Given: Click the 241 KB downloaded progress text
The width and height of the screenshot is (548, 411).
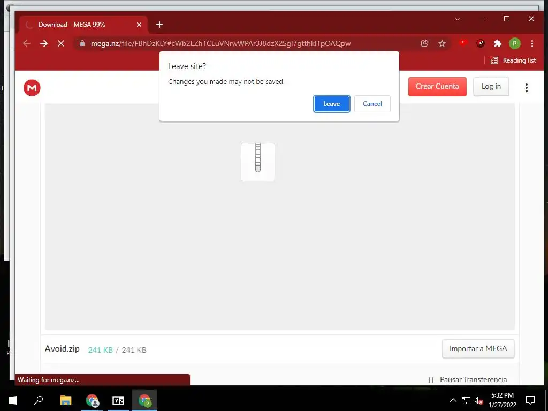Looking at the screenshot, I should click(x=100, y=350).
